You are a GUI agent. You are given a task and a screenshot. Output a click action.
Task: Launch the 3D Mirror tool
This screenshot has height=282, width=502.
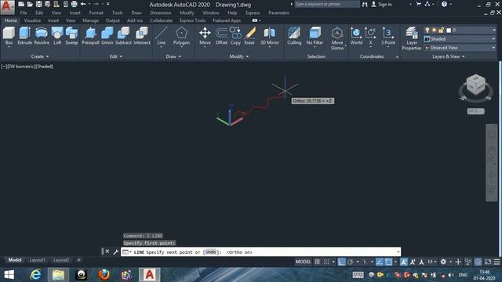[x=270, y=36]
